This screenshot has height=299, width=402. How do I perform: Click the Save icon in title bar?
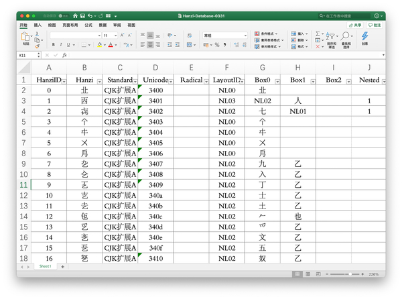point(82,15)
